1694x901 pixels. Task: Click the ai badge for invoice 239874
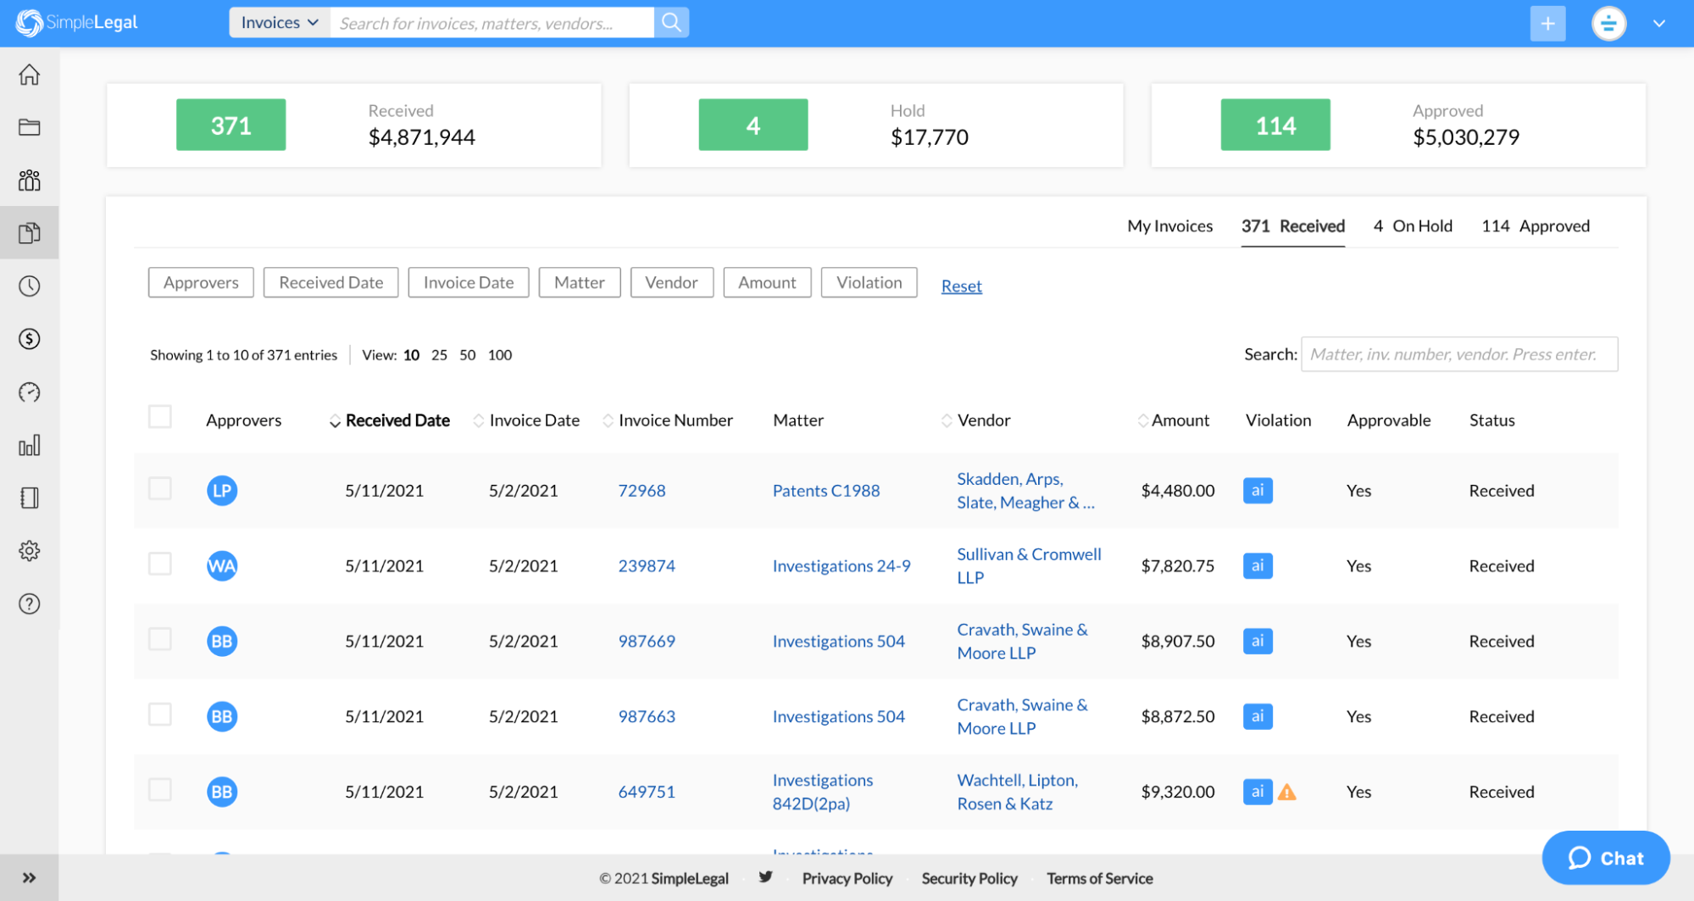coord(1258,565)
